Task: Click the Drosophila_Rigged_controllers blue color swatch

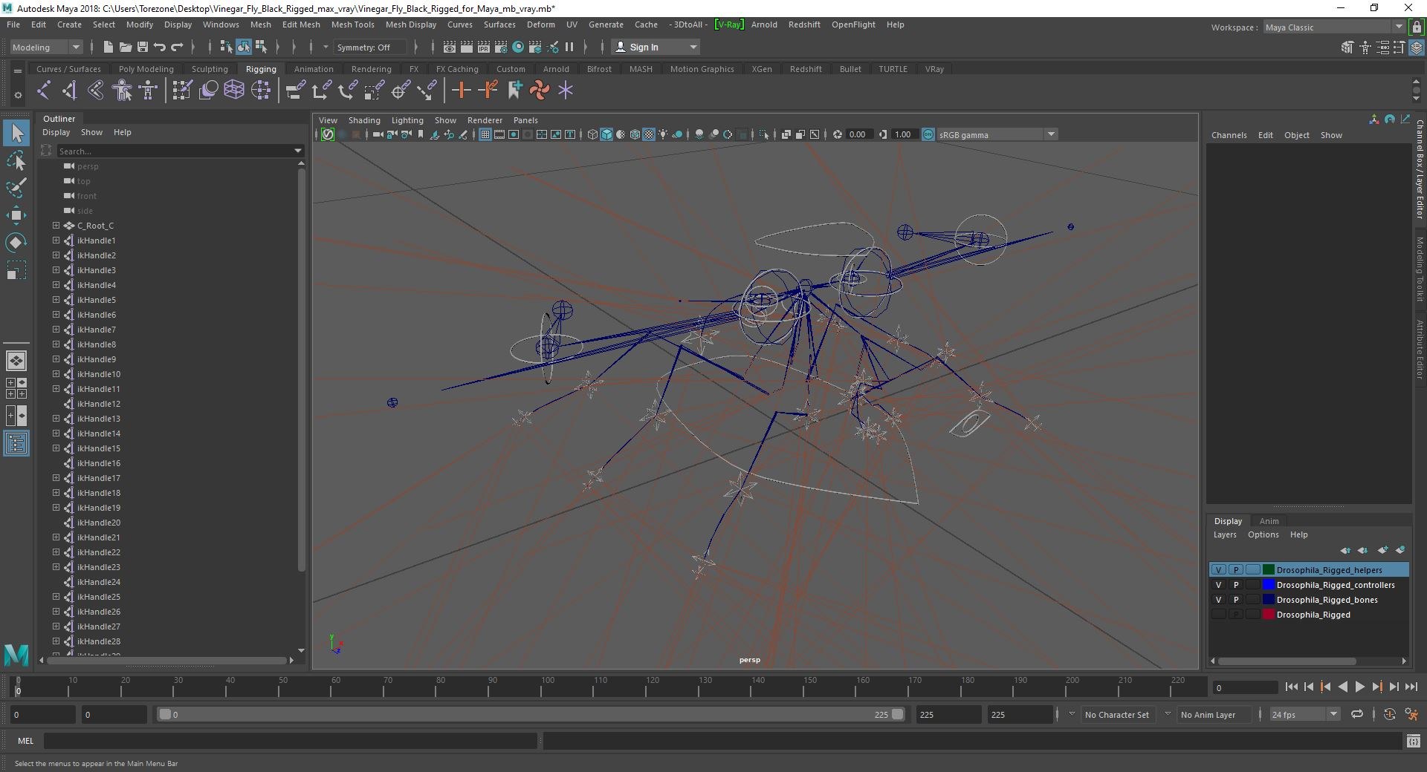Action: [1269, 585]
